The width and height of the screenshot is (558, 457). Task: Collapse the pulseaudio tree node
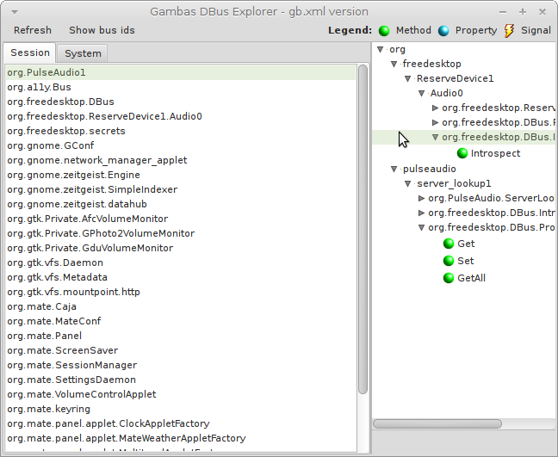tap(394, 169)
